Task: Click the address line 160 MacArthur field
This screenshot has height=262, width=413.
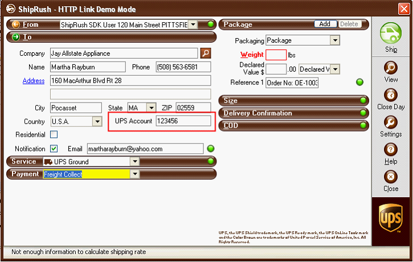Action: tap(130, 80)
